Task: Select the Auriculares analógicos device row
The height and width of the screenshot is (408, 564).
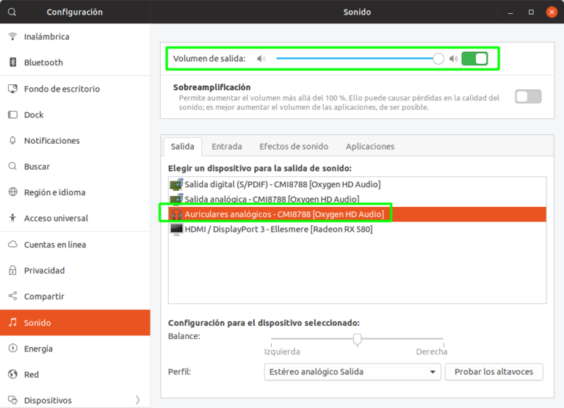Action: 357,214
